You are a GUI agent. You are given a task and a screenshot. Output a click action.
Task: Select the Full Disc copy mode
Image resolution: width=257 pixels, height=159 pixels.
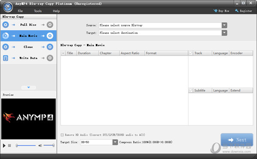28,25
